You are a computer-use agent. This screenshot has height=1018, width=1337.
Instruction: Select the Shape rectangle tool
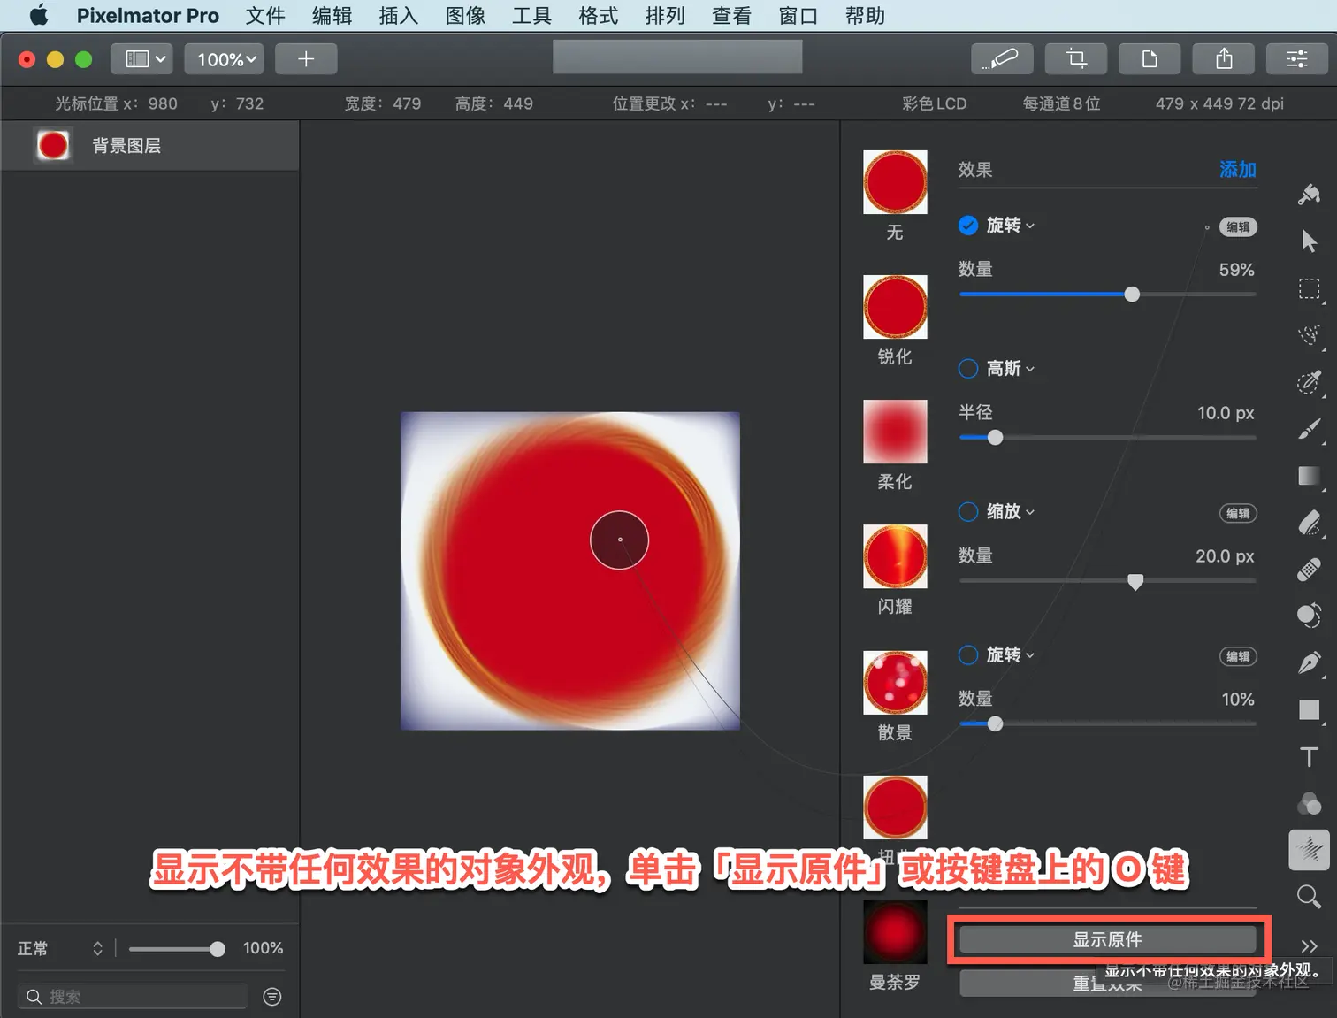[1309, 709]
